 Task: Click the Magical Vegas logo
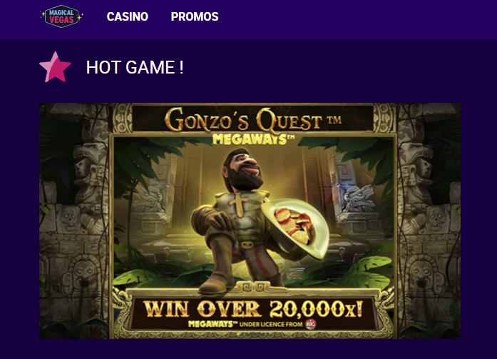tap(61, 16)
